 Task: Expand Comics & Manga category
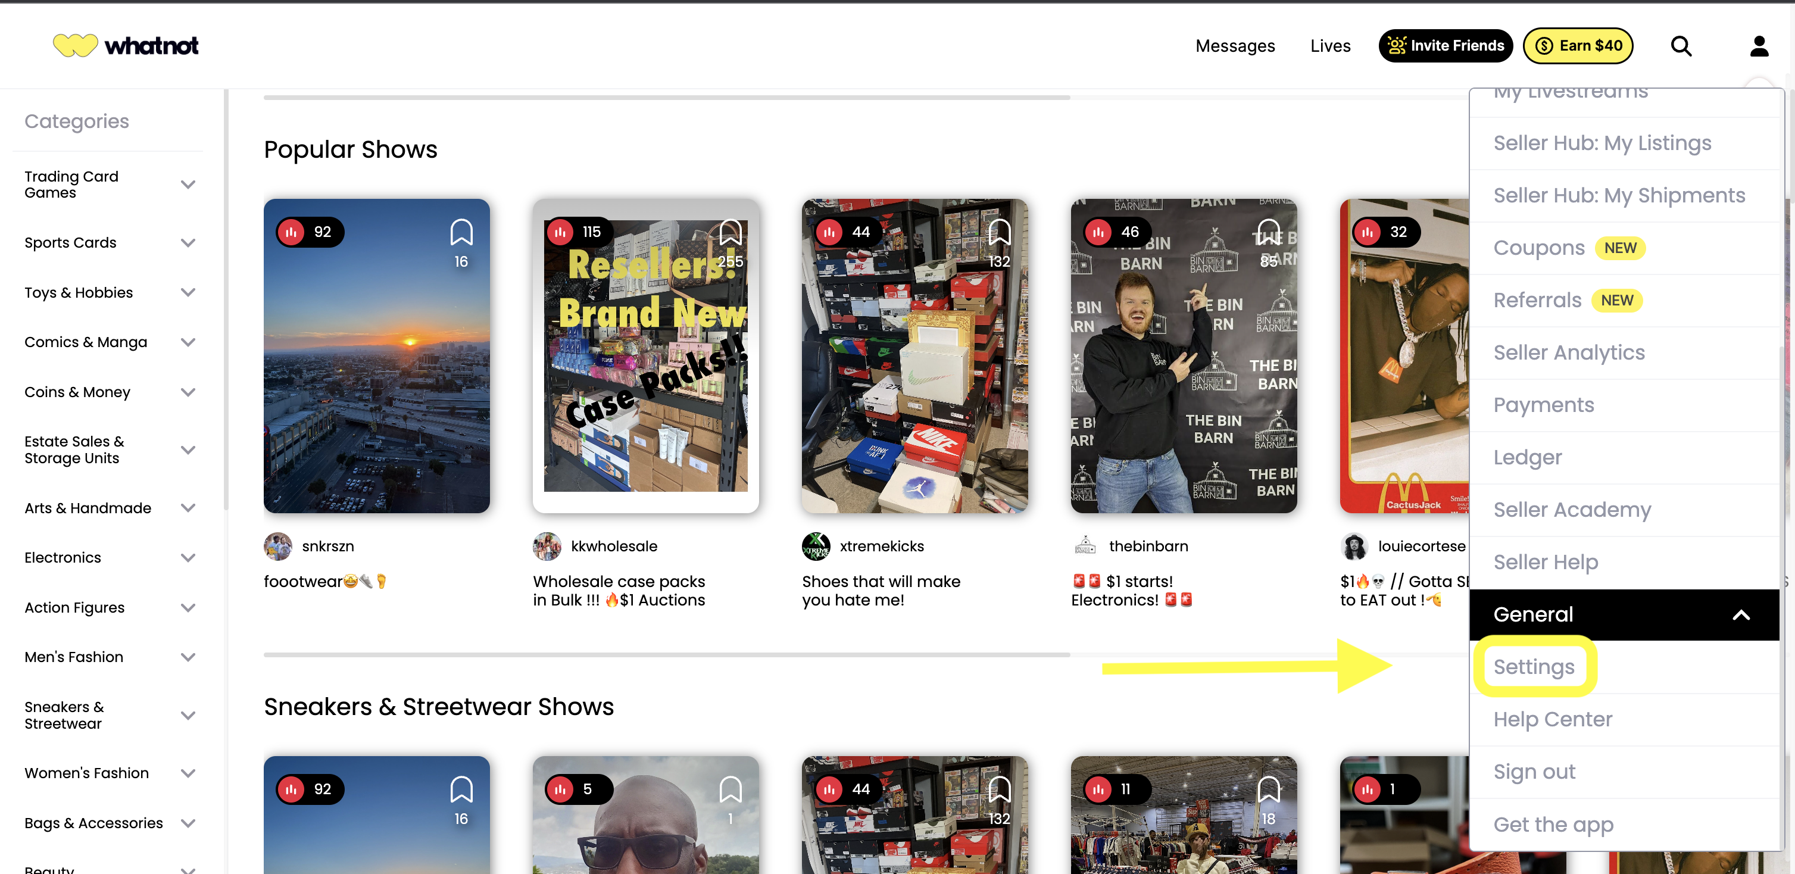pos(188,342)
